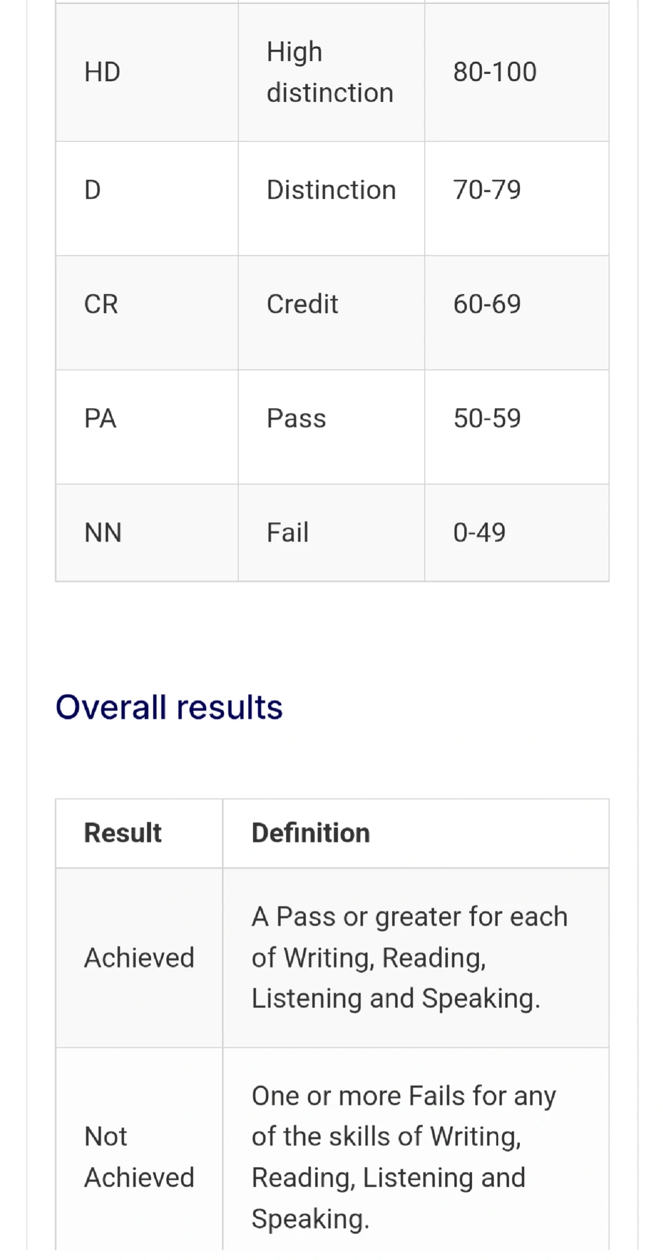Select the Definition column header
Screen dimensions: 663x1260
tap(416, 833)
